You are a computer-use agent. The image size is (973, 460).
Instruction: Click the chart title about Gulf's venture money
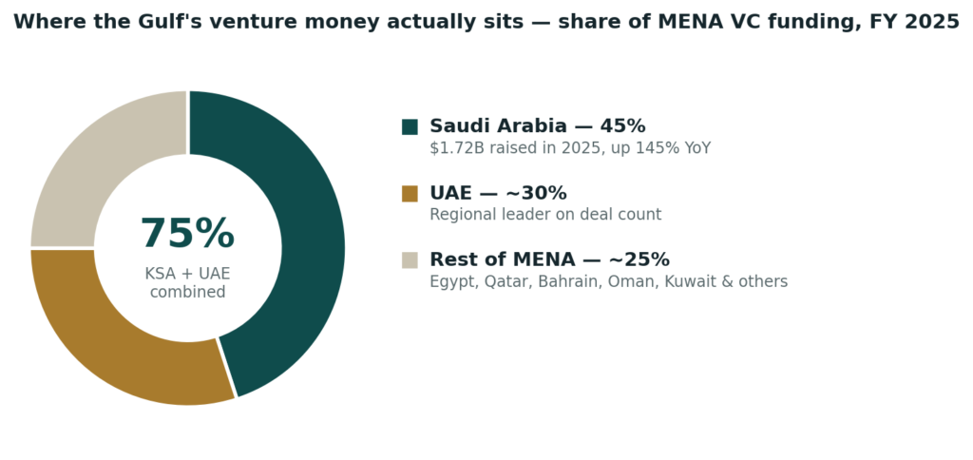(x=486, y=22)
